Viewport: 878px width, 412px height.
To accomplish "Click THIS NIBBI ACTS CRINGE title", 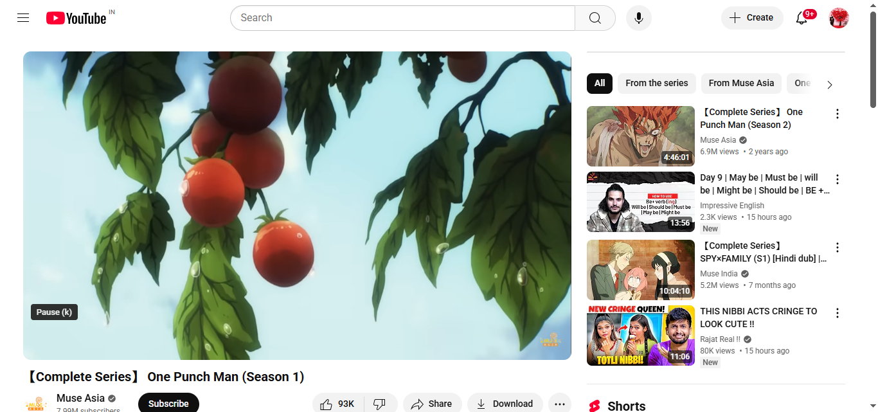I will [758, 318].
